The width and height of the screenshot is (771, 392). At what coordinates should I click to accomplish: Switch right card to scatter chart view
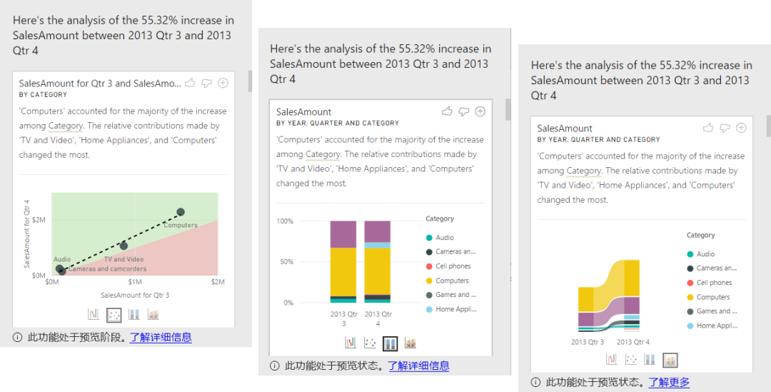(630, 360)
